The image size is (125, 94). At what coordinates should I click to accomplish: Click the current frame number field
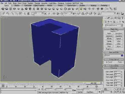coord(105,92)
